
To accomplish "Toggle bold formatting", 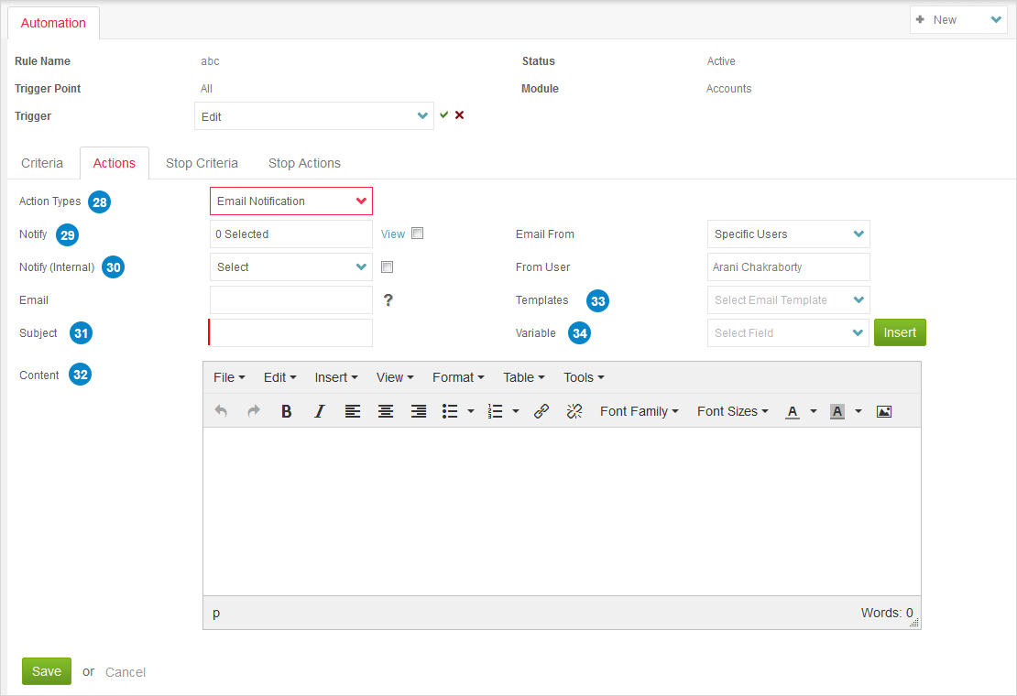I will click(x=286, y=411).
